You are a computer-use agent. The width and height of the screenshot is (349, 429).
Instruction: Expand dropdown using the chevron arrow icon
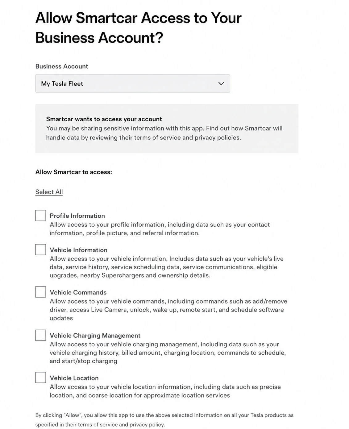(221, 84)
